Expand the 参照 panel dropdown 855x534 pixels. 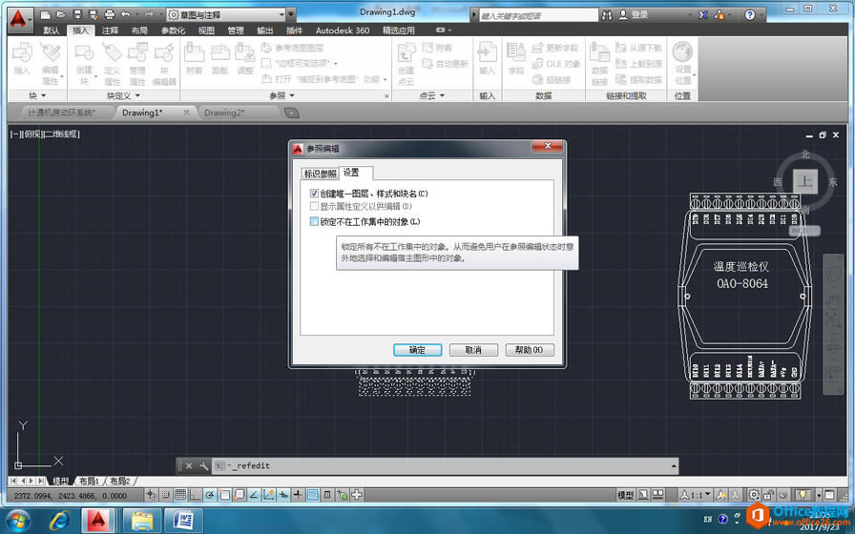(282, 96)
